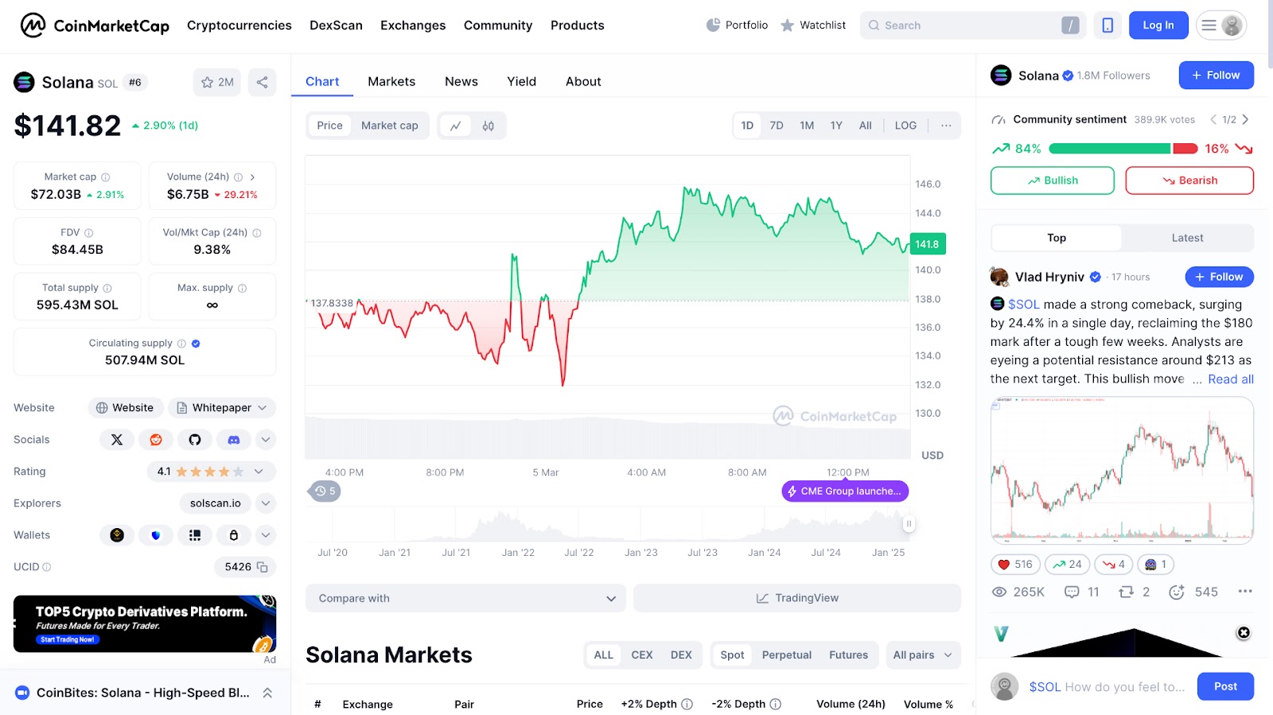Open Solana's X (Twitter) social link

pos(117,440)
